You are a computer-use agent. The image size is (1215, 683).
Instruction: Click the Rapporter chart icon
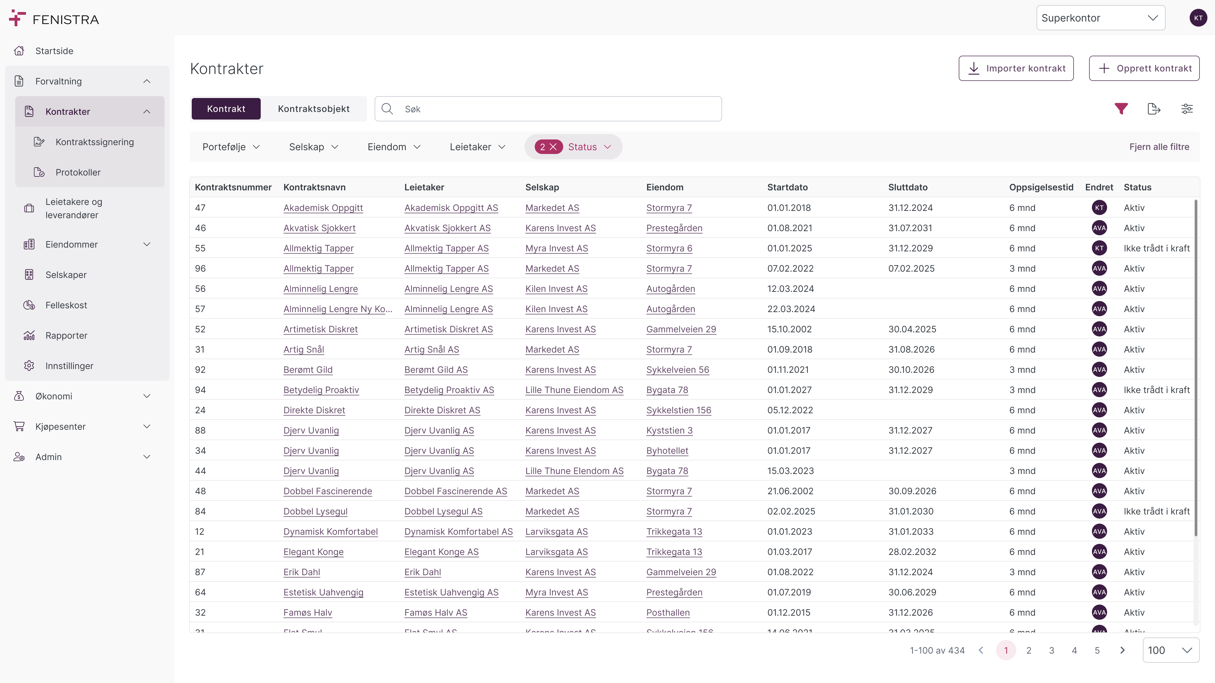(x=29, y=335)
